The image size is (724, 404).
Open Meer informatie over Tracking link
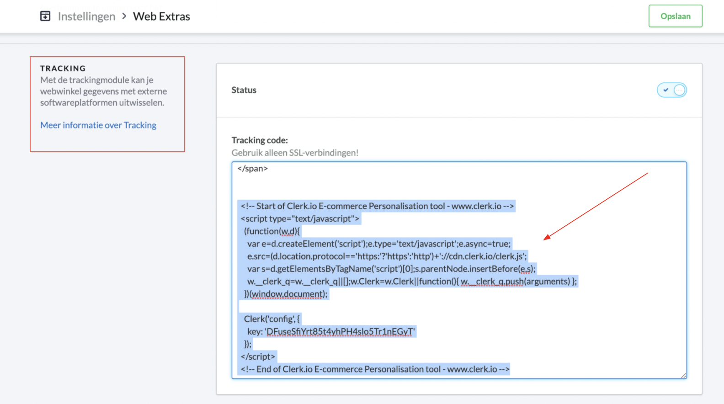[98, 125]
